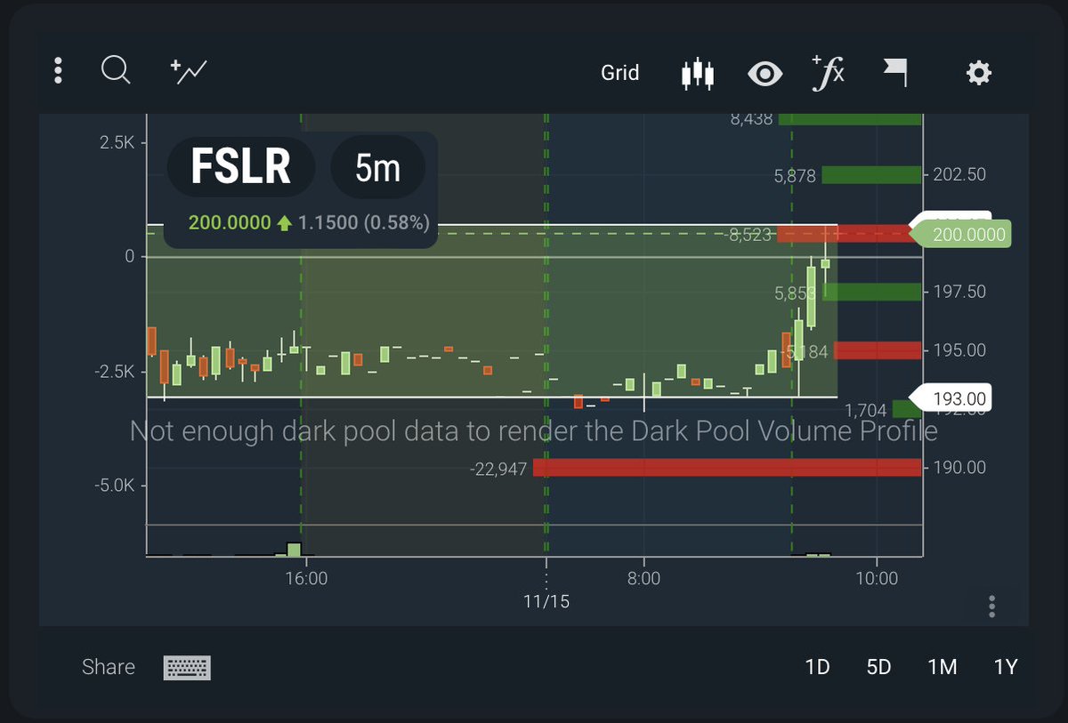This screenshot has width=1068, height=723.
Task: Click the -22,947 red volume bar
Action: click(727, 468)
